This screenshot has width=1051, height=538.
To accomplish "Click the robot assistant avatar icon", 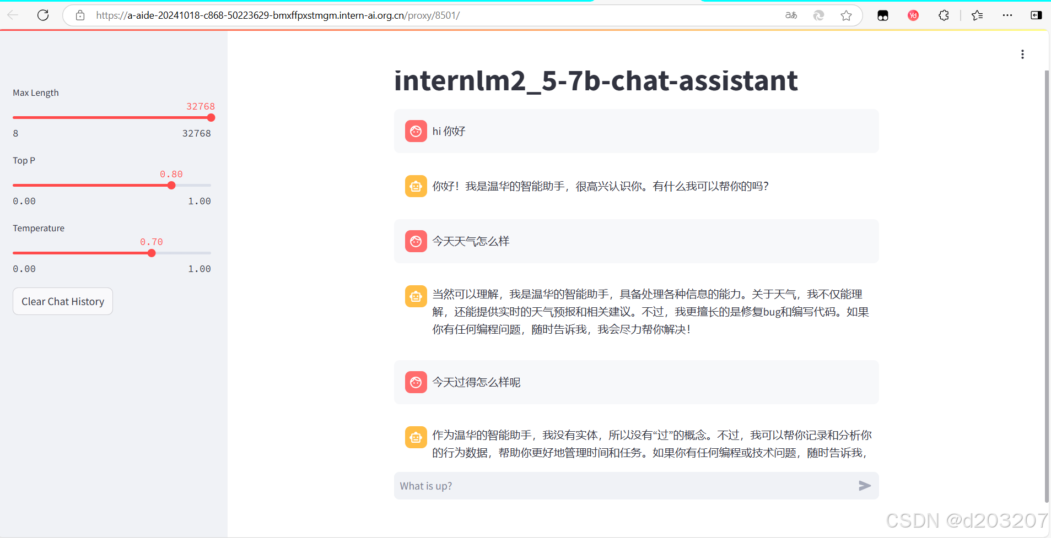I will coord(416,186).
